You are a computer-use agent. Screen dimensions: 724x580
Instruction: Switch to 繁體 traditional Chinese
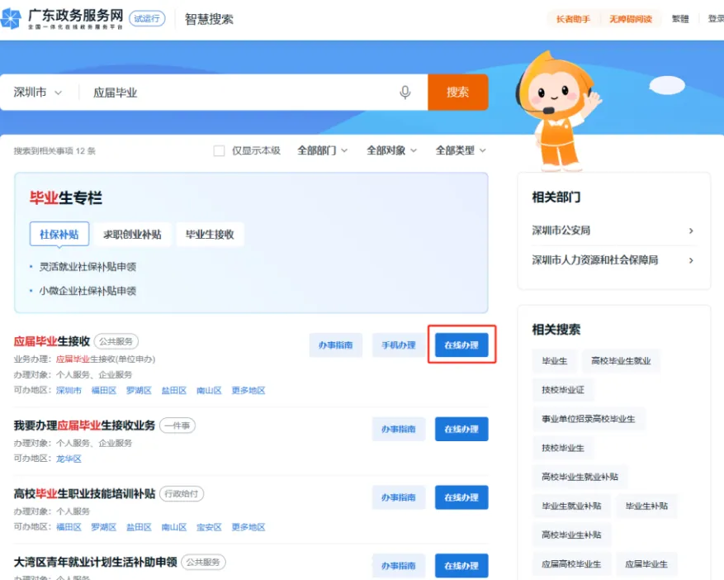coord(680,19)
